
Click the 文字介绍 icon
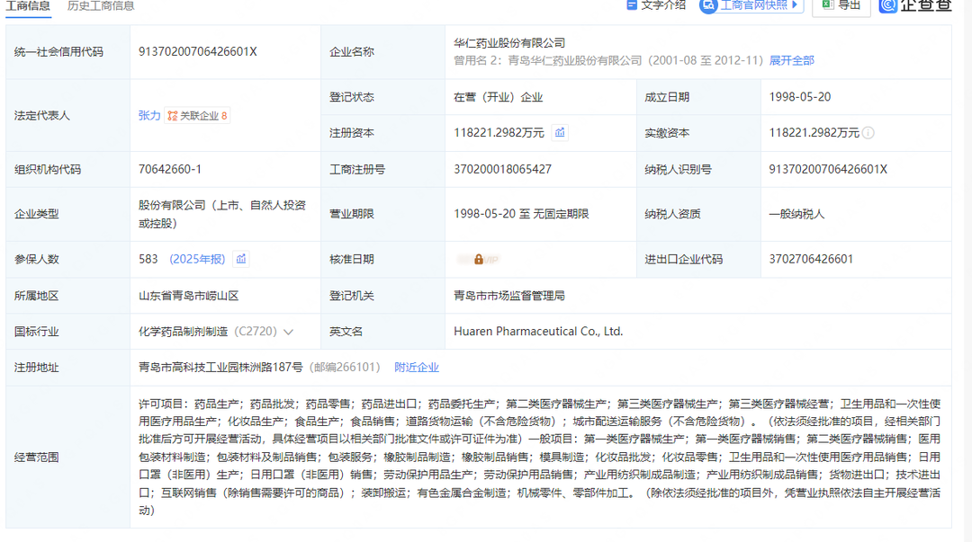[x=631, y=5]
